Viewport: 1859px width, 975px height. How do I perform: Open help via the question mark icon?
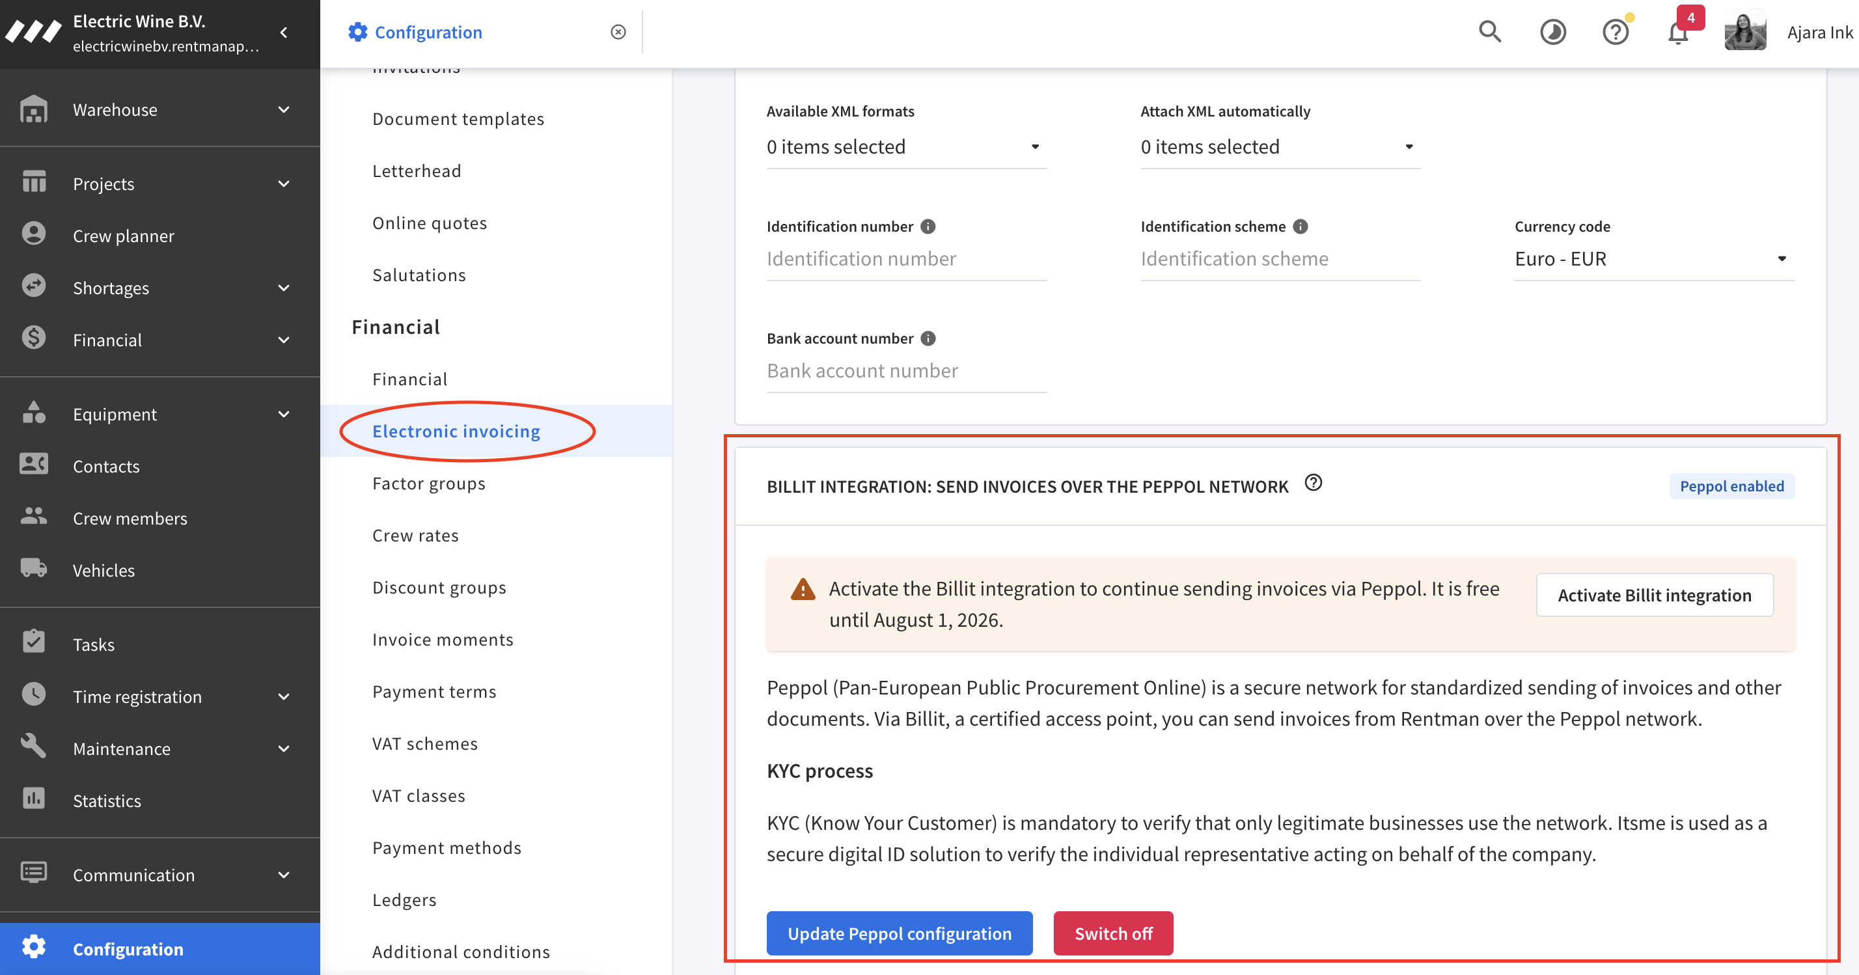point(1616,33)
